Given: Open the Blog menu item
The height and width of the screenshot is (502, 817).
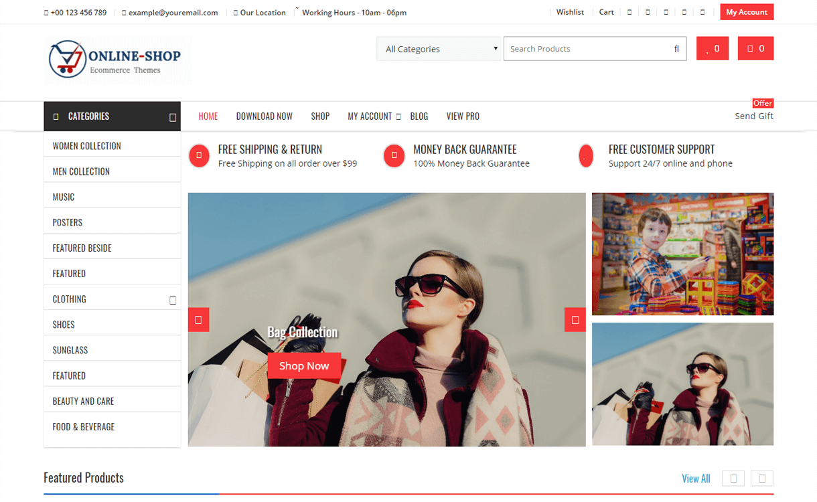Looking at the screenshot, I should [419, 116].
